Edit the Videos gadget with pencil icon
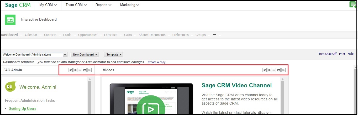This screenshot has height=115, width=358. pyautogui.click(x=264, y=70)
